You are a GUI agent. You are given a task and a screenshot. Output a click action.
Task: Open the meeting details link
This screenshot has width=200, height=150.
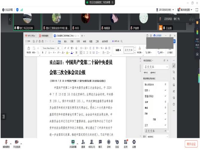click(8, 10)
